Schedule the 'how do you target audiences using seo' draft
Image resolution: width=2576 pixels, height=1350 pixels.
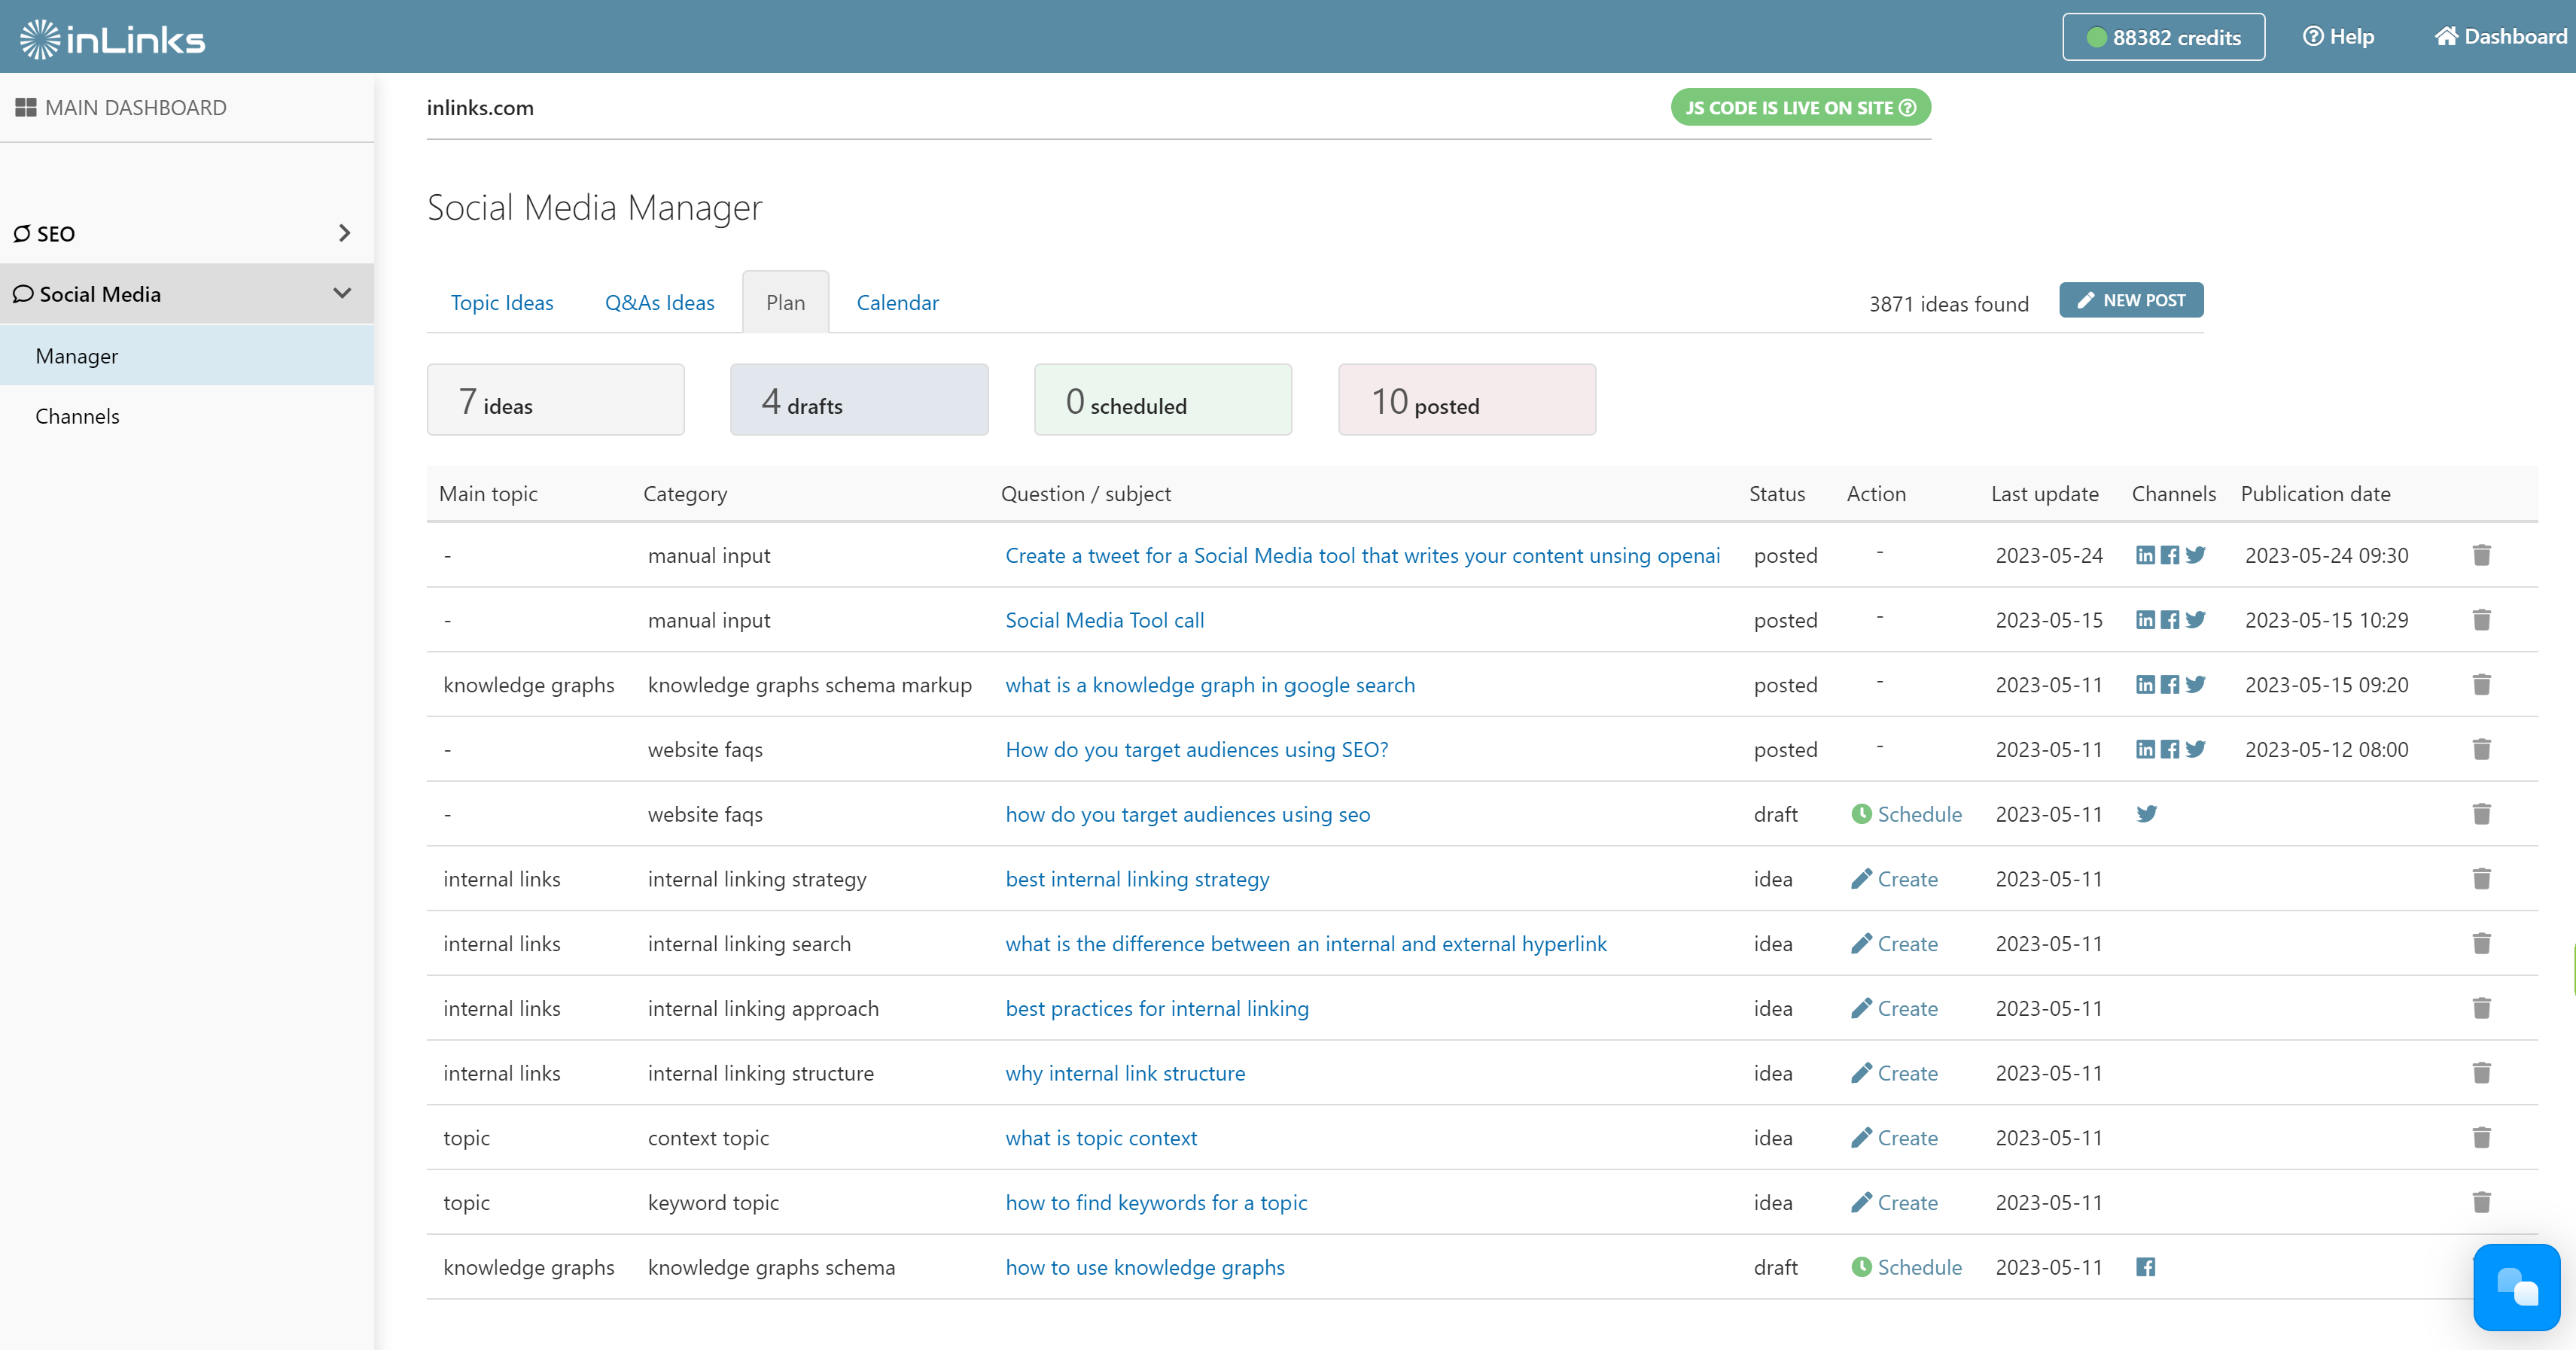tap(1906, 814)
